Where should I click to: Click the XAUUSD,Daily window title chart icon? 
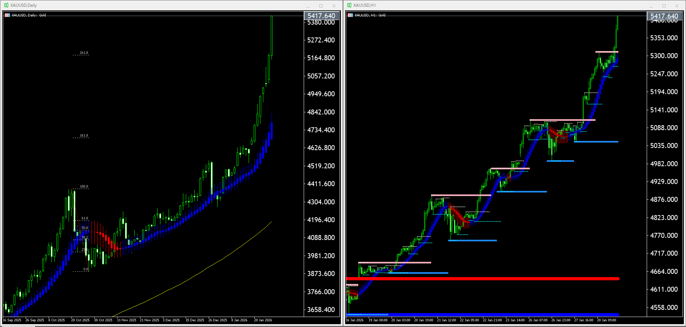click(6, 5)
